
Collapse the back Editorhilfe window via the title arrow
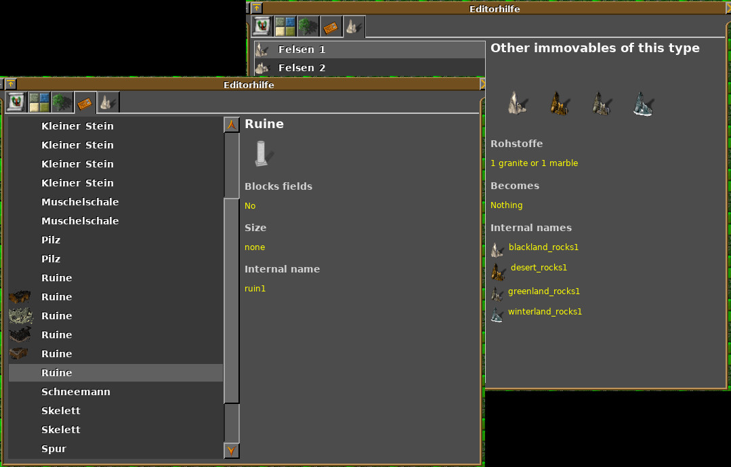pyautogui.click(x=257, y=8)
